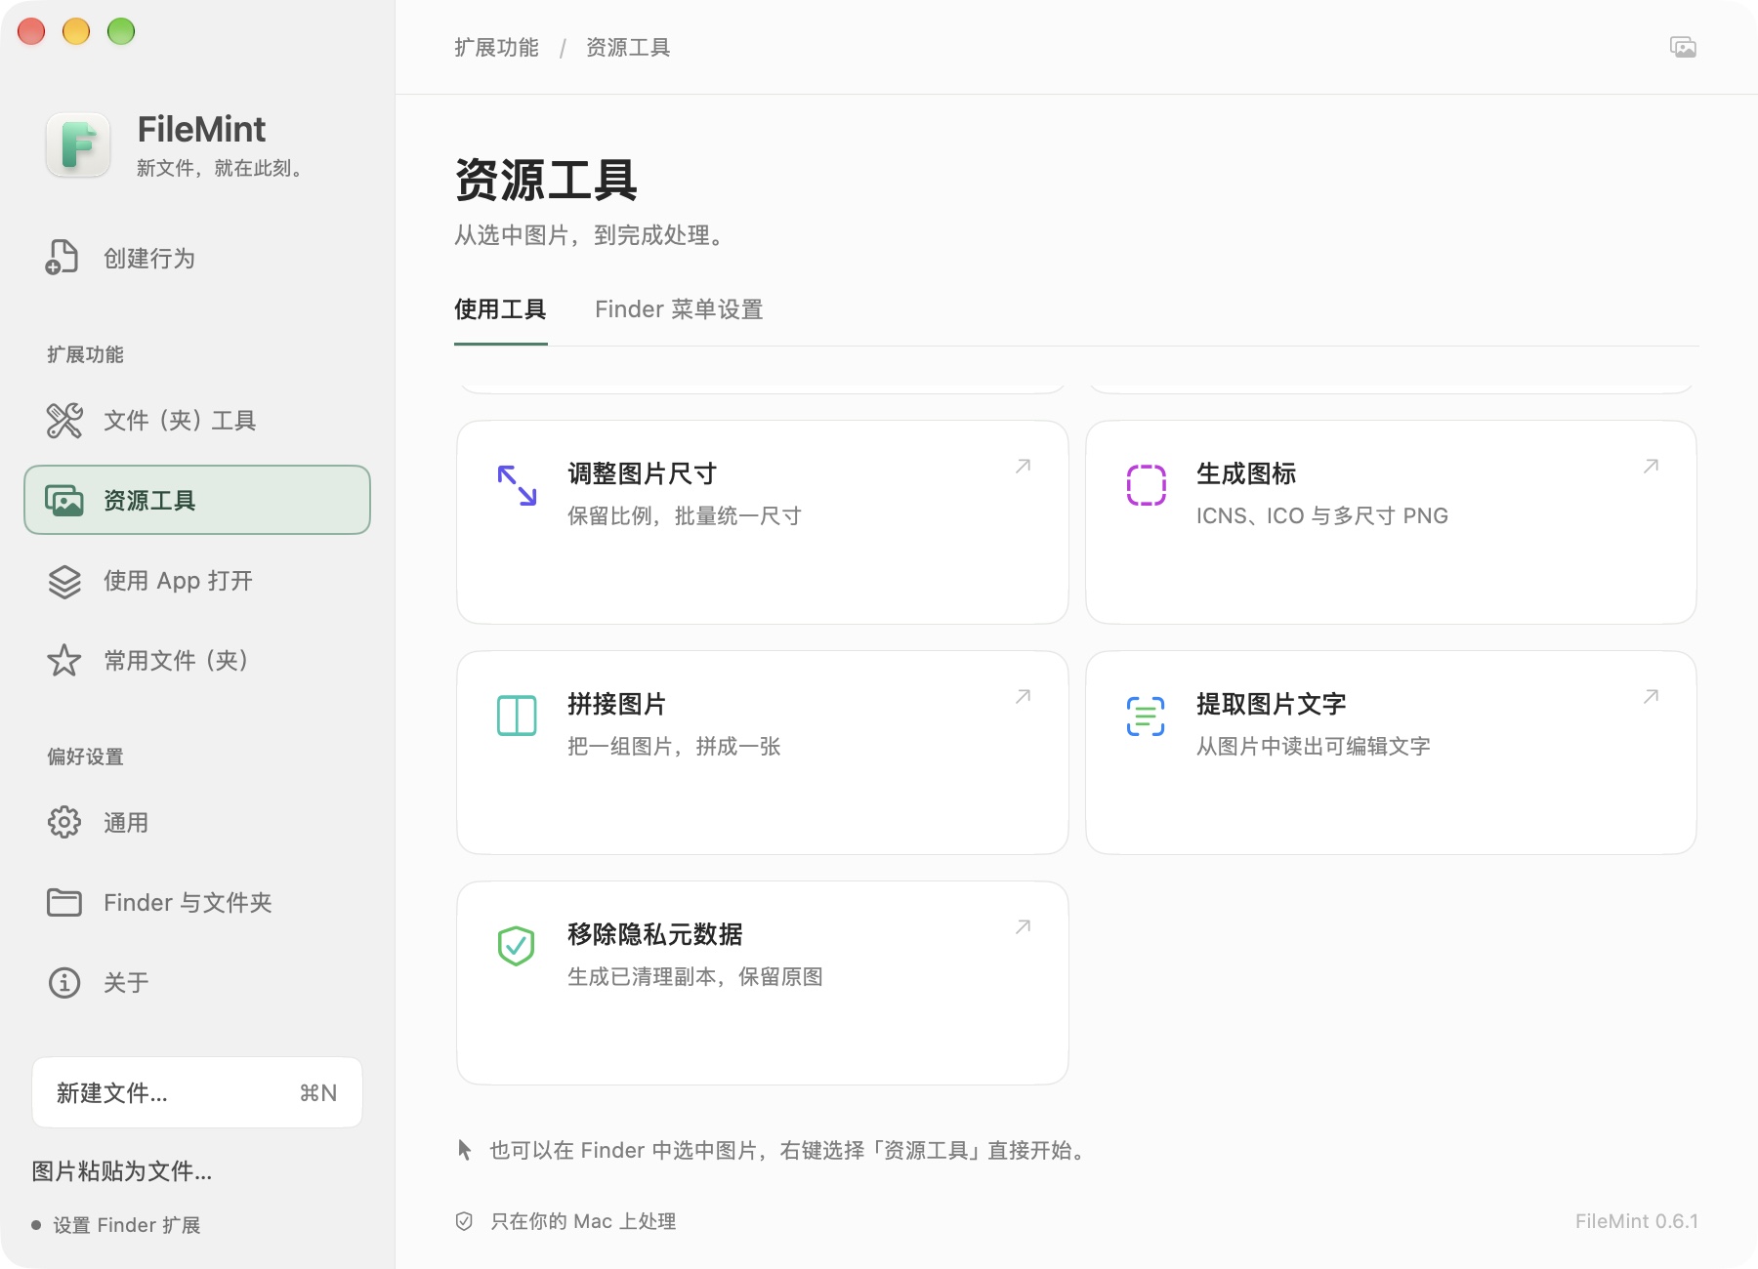The image size is (1758, 1269).
Task: Click 从图片中读出可编辑文字 description
Action: tap(1314, 746)
